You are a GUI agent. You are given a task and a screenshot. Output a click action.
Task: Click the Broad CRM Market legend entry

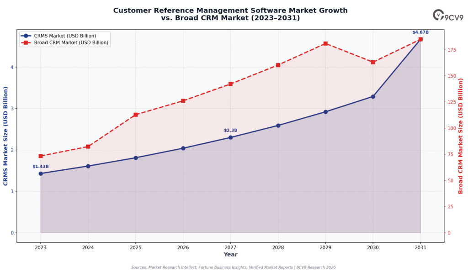click(x=64, y=42)
